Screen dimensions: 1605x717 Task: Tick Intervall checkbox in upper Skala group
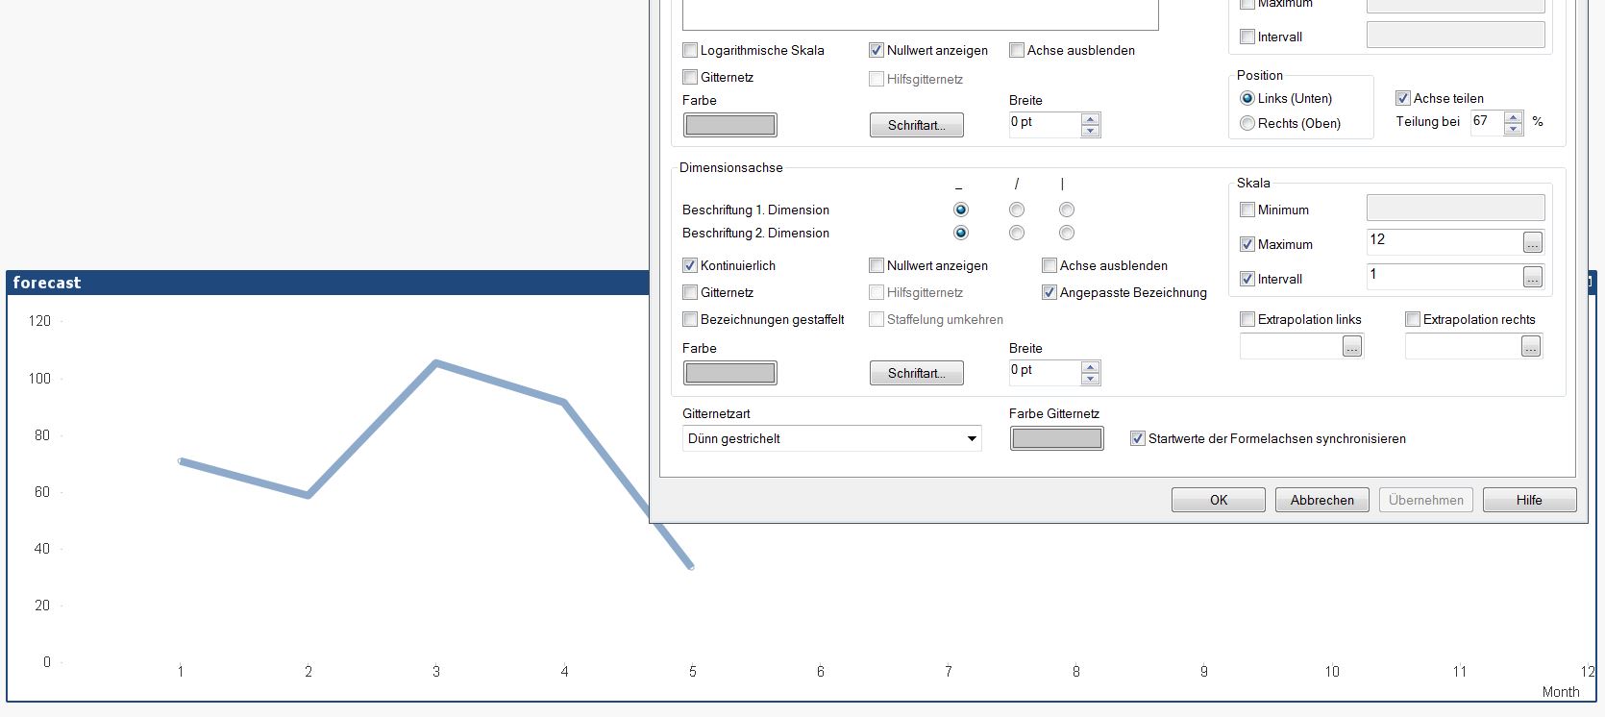tap(1247, 37)
